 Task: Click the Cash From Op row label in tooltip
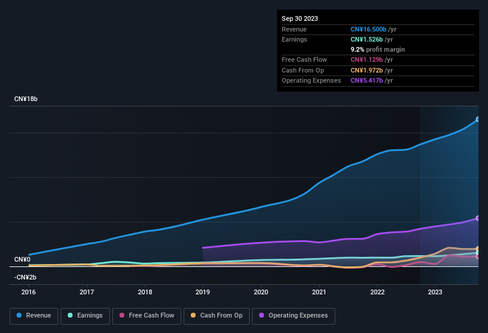click(x=303, y=70)
